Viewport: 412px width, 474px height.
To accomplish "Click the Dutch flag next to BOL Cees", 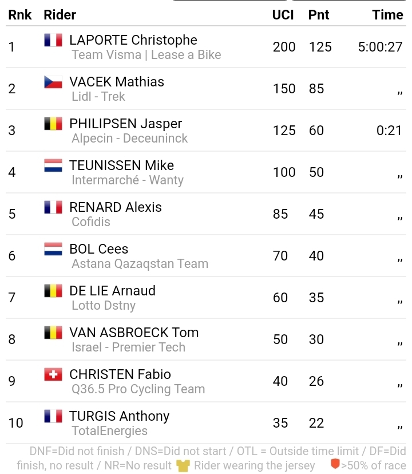I will [53, 249].
